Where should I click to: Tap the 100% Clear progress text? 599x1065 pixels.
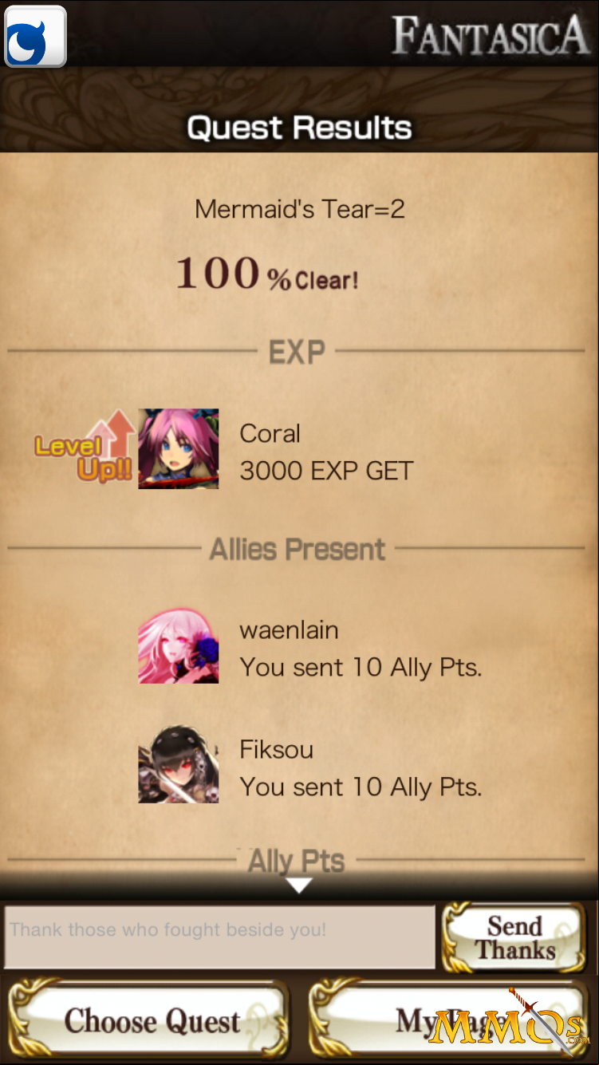click(x=266, y=274)
